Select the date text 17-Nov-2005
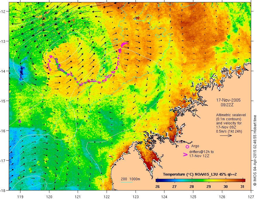 point(228,100)
